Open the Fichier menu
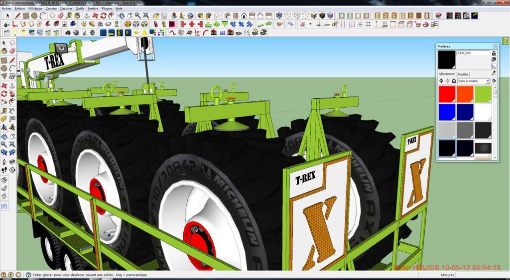 coord(6,8)
